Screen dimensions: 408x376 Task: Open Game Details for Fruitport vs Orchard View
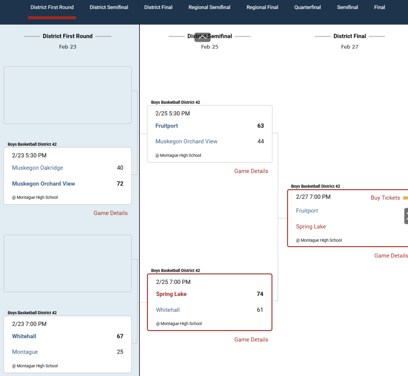point(251,171)
